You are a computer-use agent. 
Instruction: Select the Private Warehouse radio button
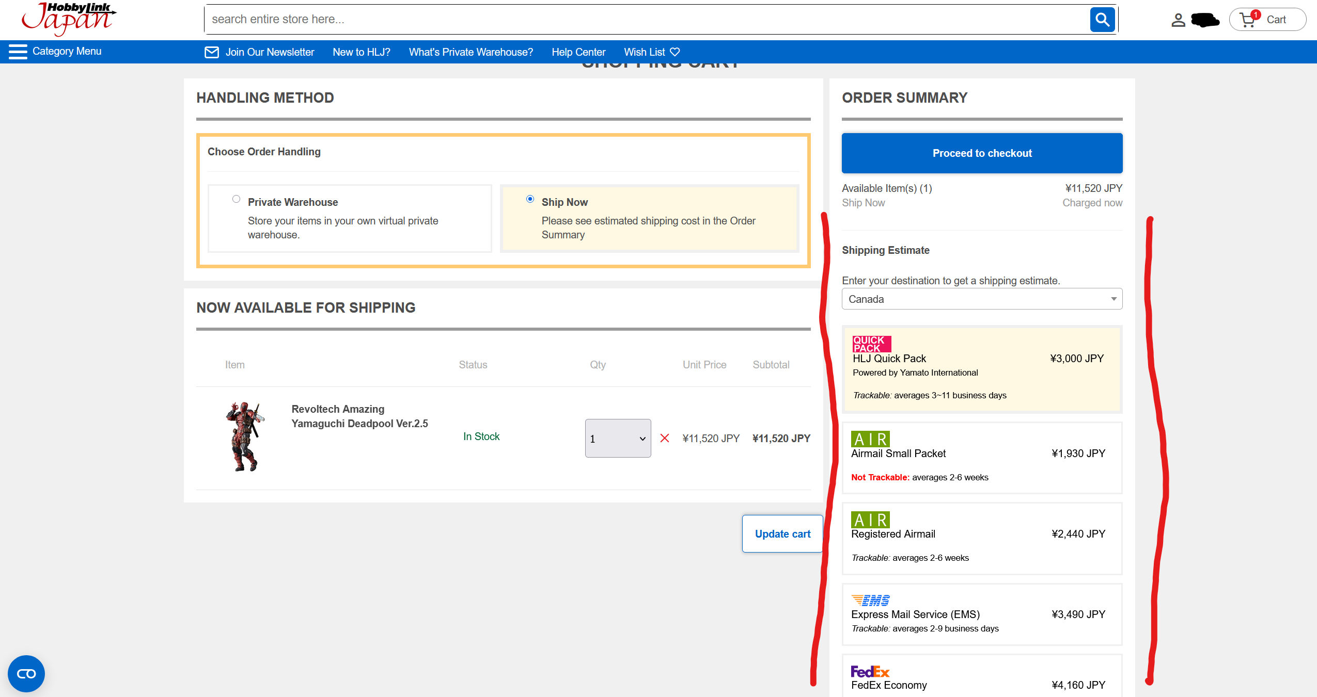pos(236,199)
